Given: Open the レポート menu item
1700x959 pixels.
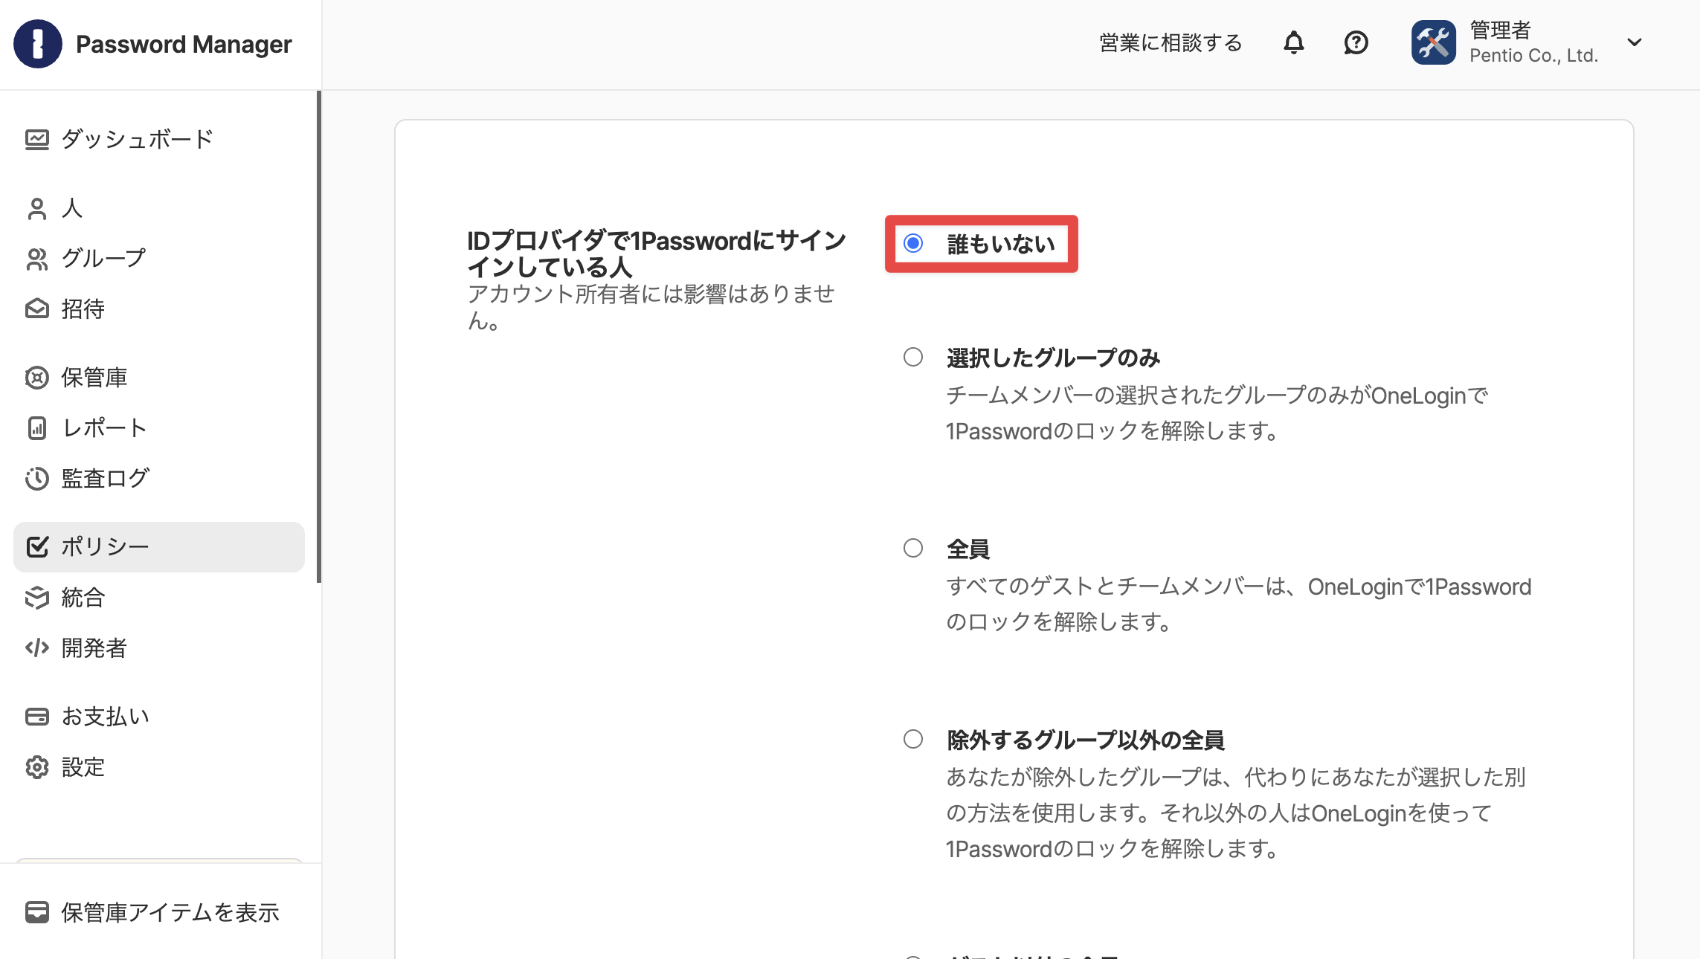Looking at the screenshot, I should point(159,428).
